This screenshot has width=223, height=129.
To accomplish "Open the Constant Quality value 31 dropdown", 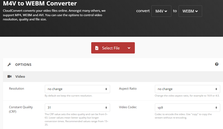I will click(x=77, y=108).
